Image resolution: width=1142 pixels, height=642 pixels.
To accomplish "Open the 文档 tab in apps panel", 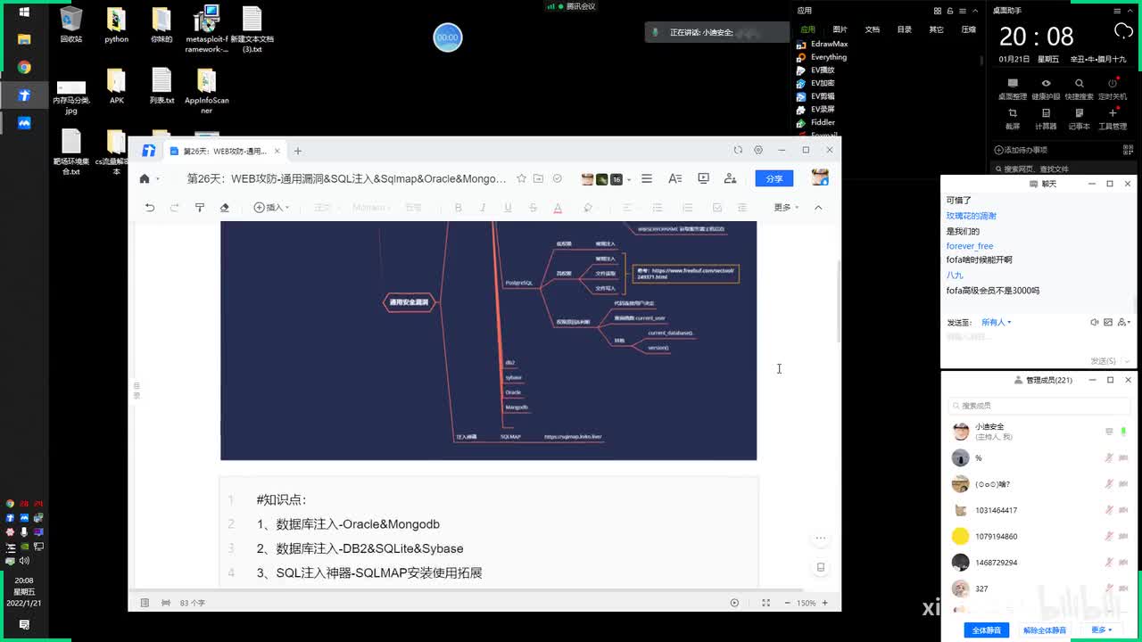I will click(x=872, y=29).
